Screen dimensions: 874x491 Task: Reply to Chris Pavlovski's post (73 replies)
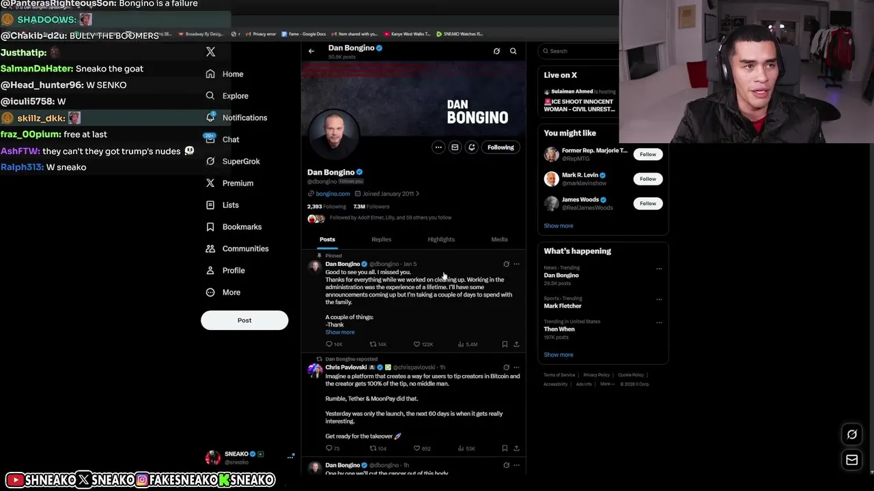pos(333,449)
